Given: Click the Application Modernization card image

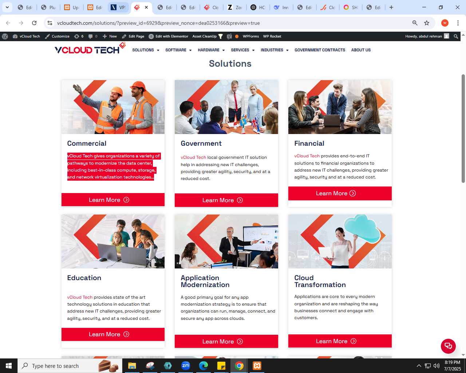Looking at the screenshot, I should click(x=226, y=242).
